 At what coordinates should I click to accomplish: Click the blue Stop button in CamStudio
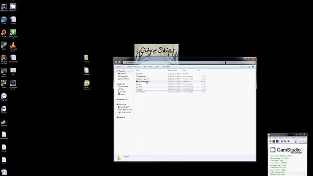point(277,141)
